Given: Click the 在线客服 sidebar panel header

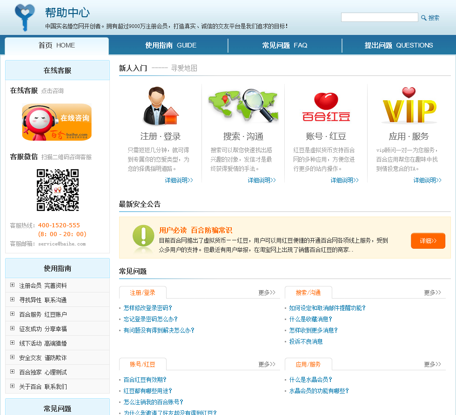Looking at the screenshot, I should tap(57, 70).
